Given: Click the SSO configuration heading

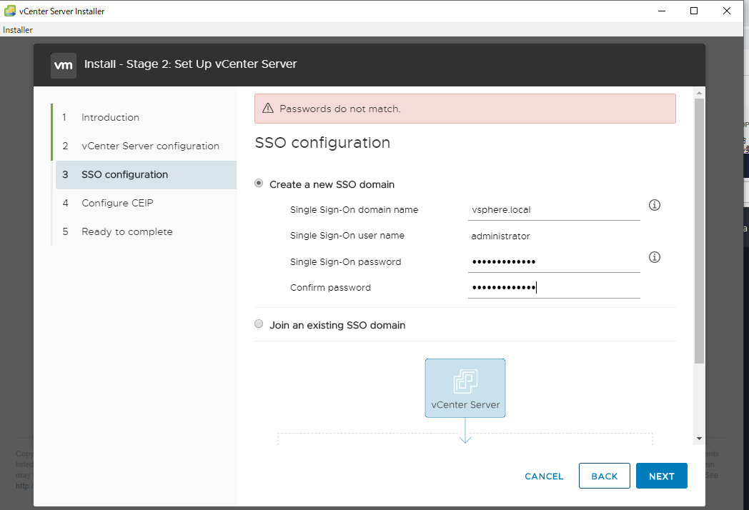Looking at the screenshot, I should tap(322, 143).
